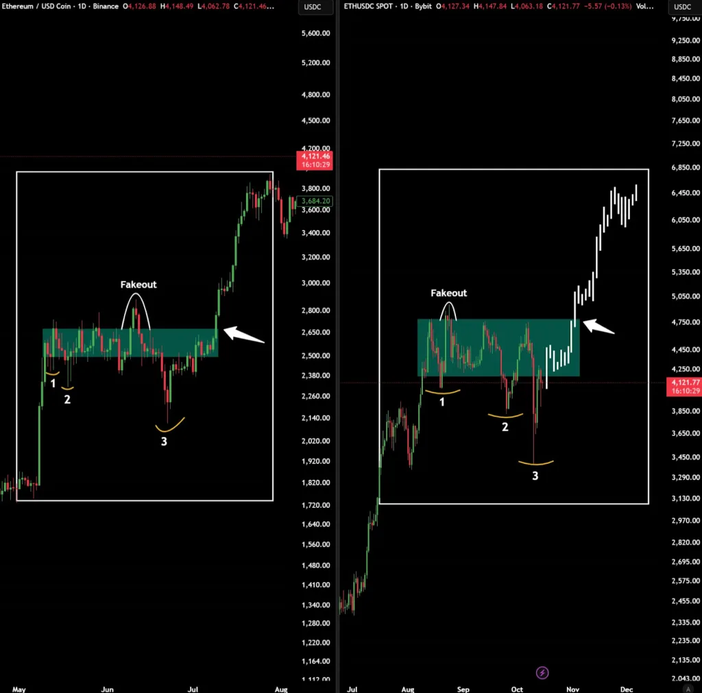Open the USDC currency dropdown on right chart
The image size is (702, 693).
coord(682,7)
